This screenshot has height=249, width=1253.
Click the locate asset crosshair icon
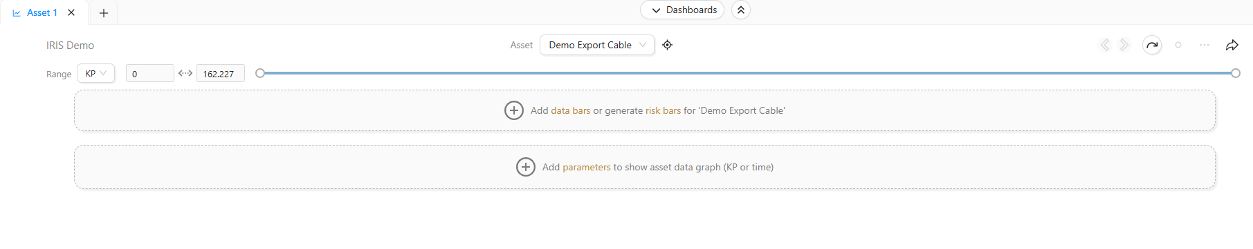[667, 45]
